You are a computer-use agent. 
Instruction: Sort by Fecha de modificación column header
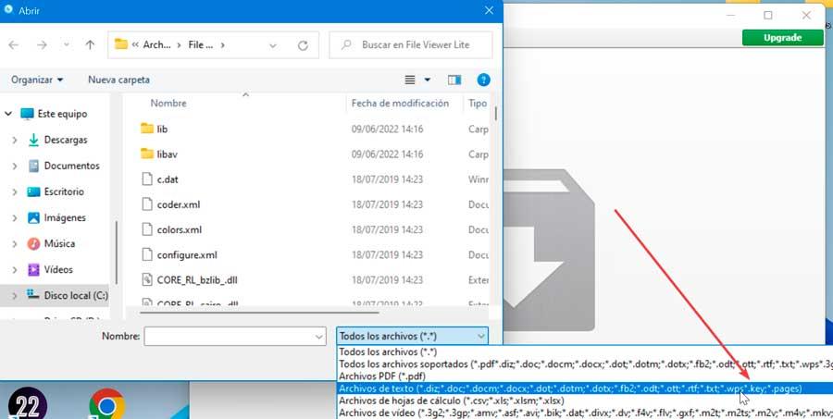point(400,104)
